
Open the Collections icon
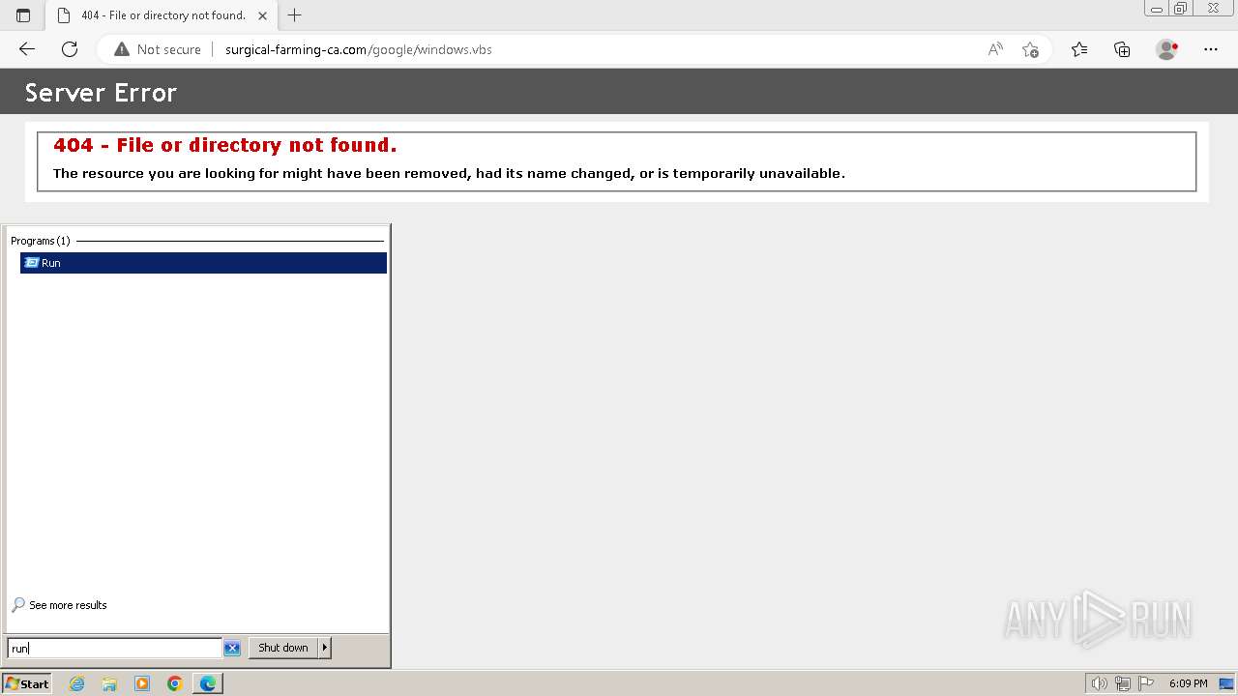(x=1122, y=49)
